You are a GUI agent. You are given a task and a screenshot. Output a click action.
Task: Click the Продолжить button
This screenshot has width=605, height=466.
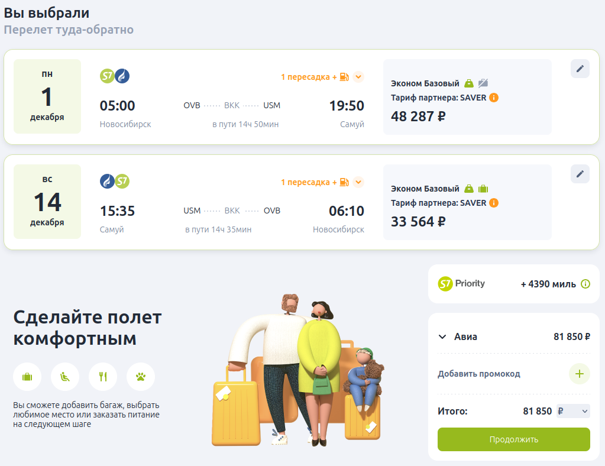[x=513, y=439]
